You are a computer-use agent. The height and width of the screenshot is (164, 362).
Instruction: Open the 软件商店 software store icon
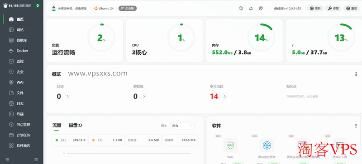point(11,145)
